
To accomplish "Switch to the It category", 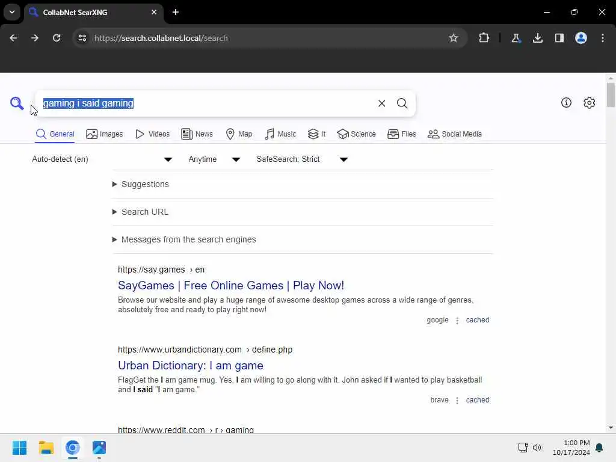I will (x=316, y=134).
